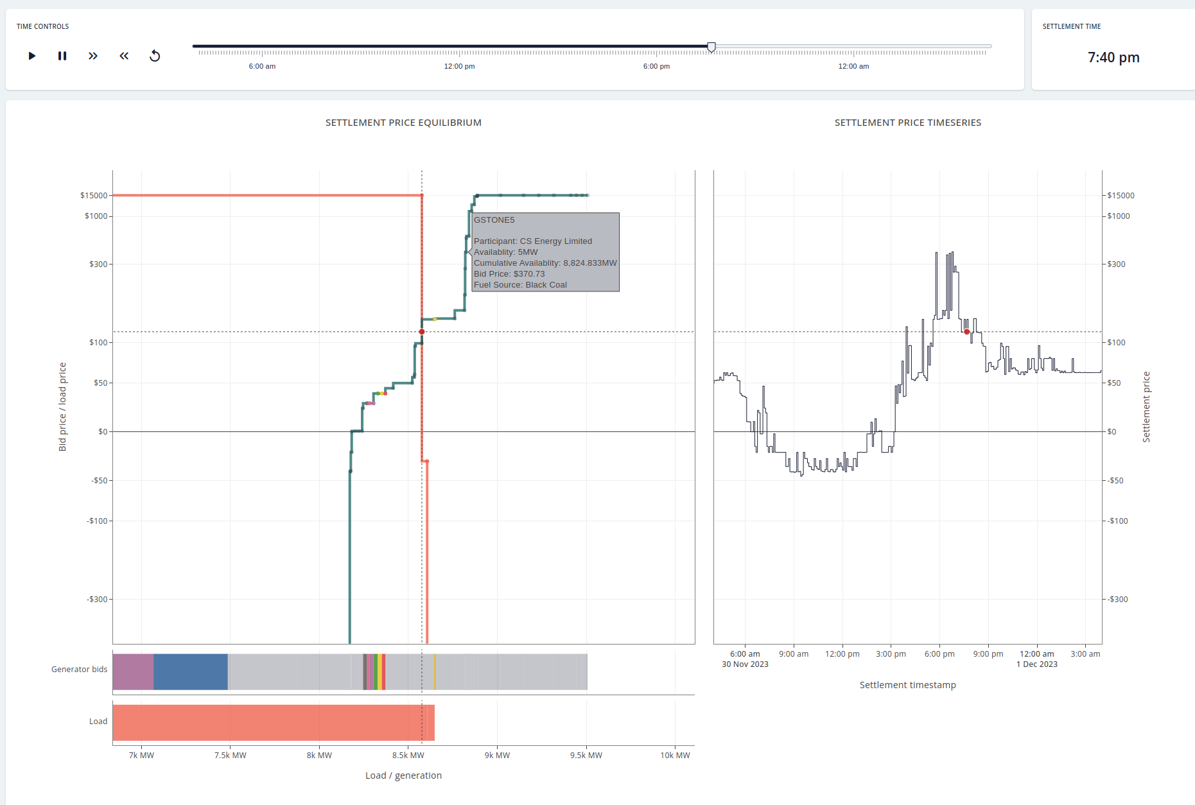Select the blue segment in Generator bids bar
Screen dimensions: 1195x805
[191, 671]
